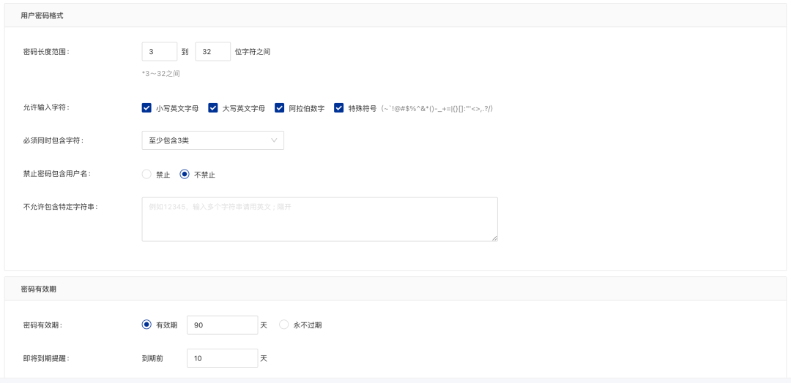Select the 不禁止 radio option
The width and height of the screenshot is (791, 383).
(x=185, y=175)
